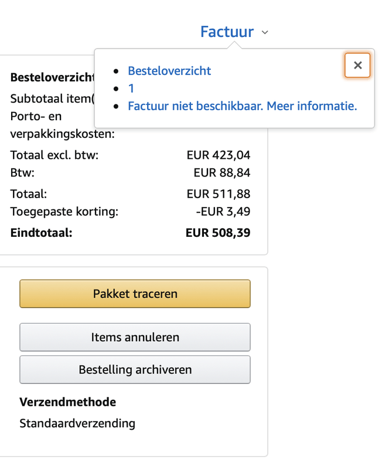
Task: Click the Bestelling archiveren button
Action: coord(135,370)
